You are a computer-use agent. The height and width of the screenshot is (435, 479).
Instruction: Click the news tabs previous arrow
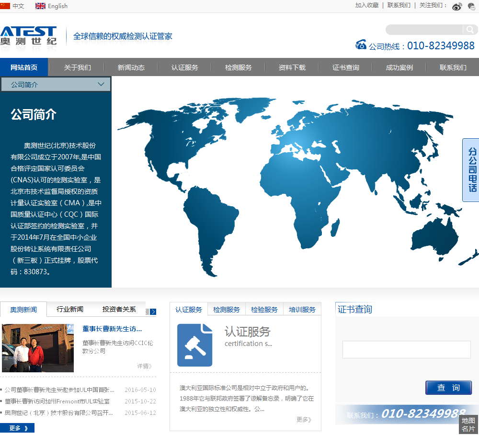point(147,312)
